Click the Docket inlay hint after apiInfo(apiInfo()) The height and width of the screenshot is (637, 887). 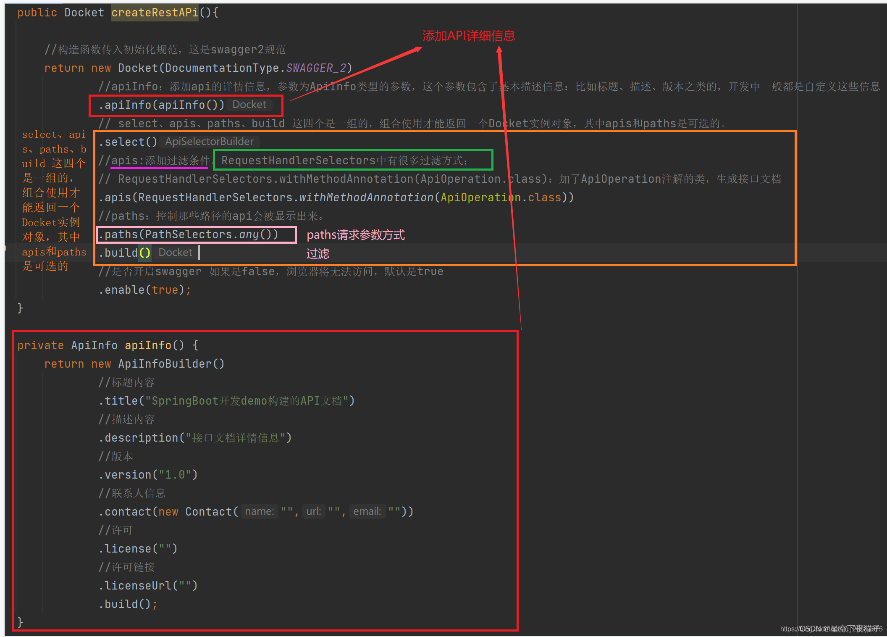pyautogui.click(x=249, y=105)
